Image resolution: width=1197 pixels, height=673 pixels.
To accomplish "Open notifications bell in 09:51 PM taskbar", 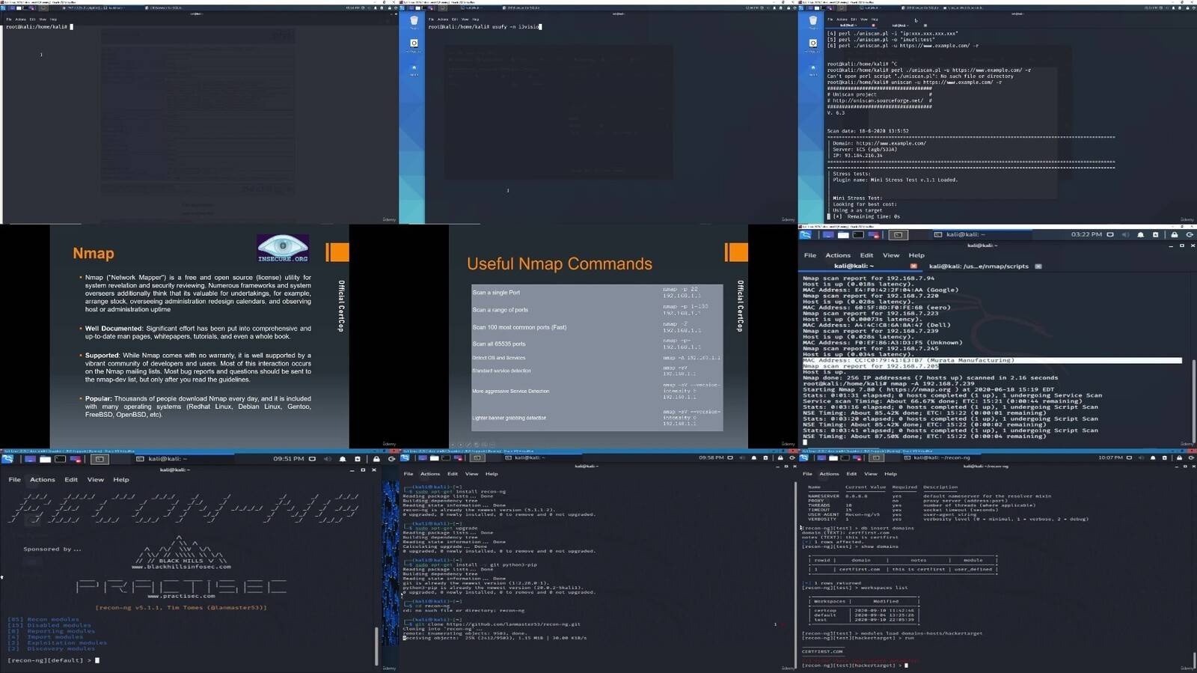I will click(343, 459).
